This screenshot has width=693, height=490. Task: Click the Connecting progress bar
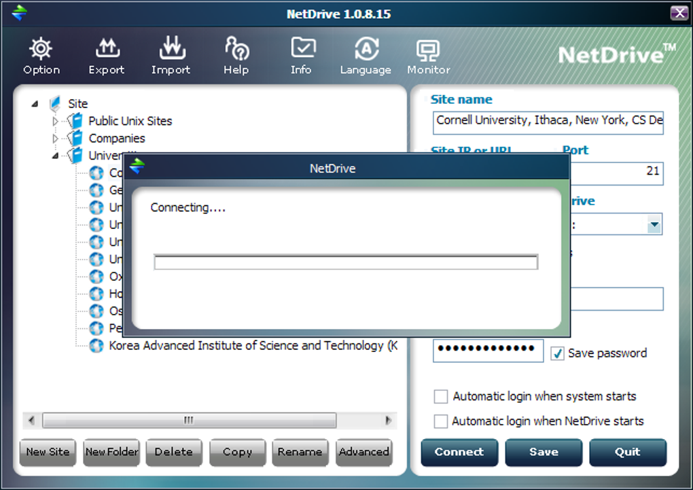pyautogui.click(x=346, y=262)
